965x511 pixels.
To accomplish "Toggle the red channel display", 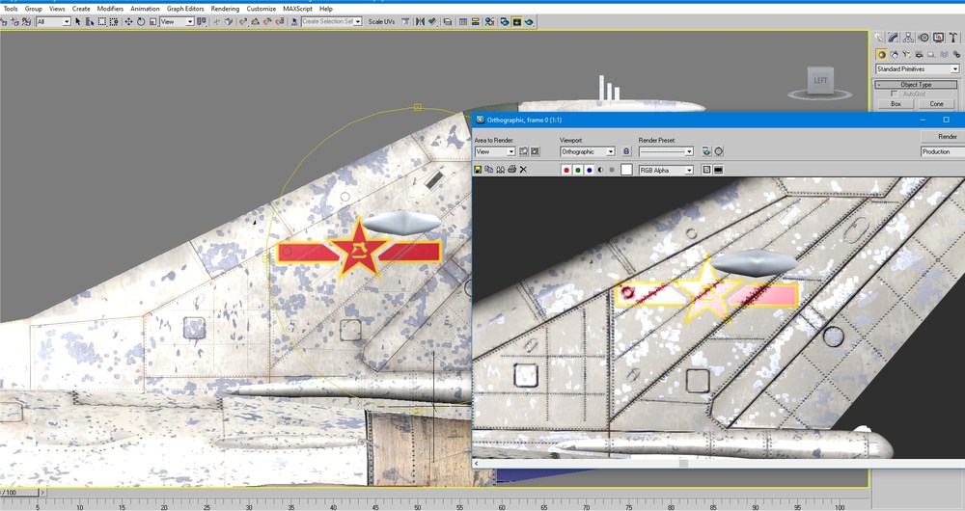I will [566, 170].
